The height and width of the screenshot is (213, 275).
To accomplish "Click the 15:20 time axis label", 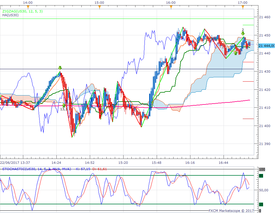I will point(123,163).
